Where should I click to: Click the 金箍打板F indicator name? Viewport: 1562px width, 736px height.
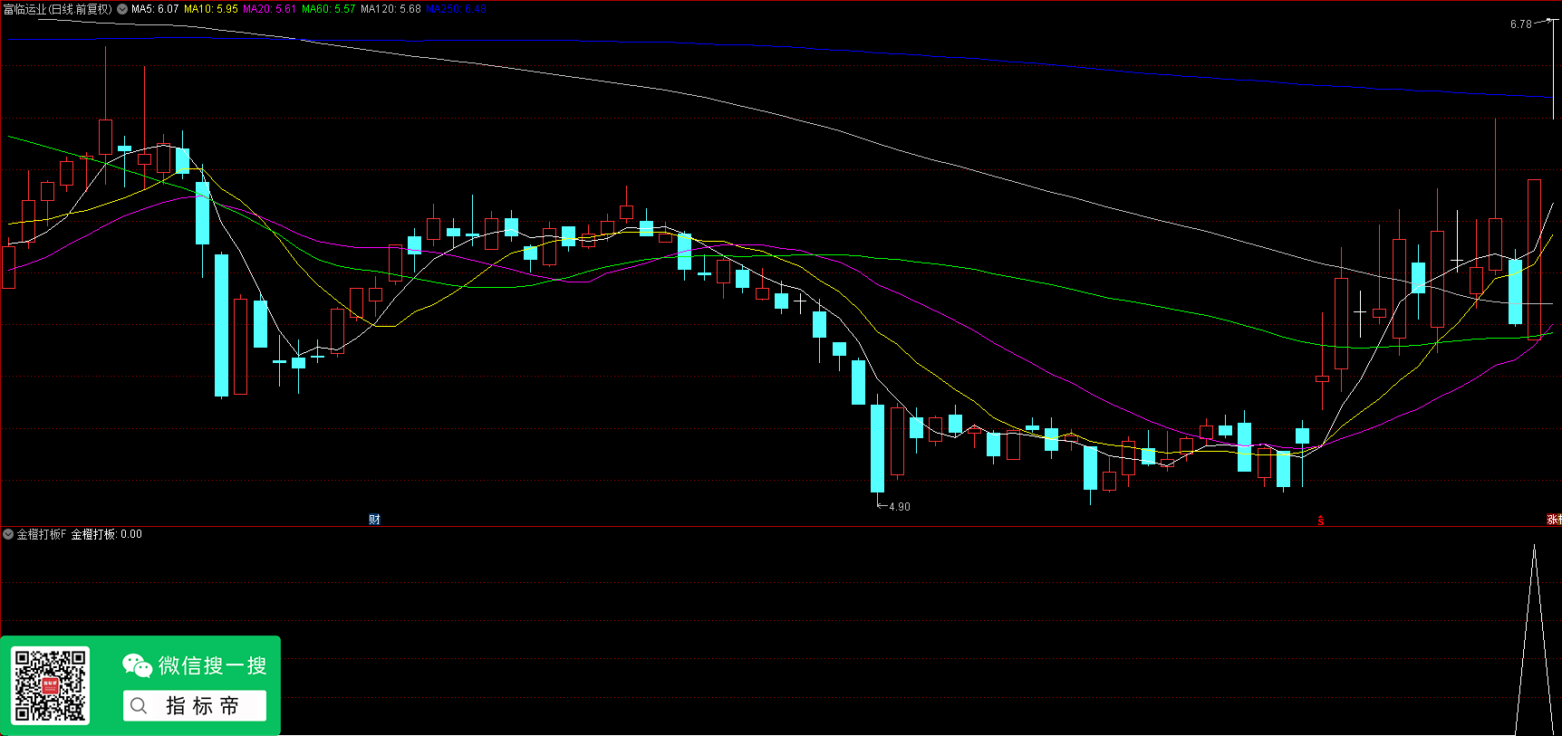[42, 534]
